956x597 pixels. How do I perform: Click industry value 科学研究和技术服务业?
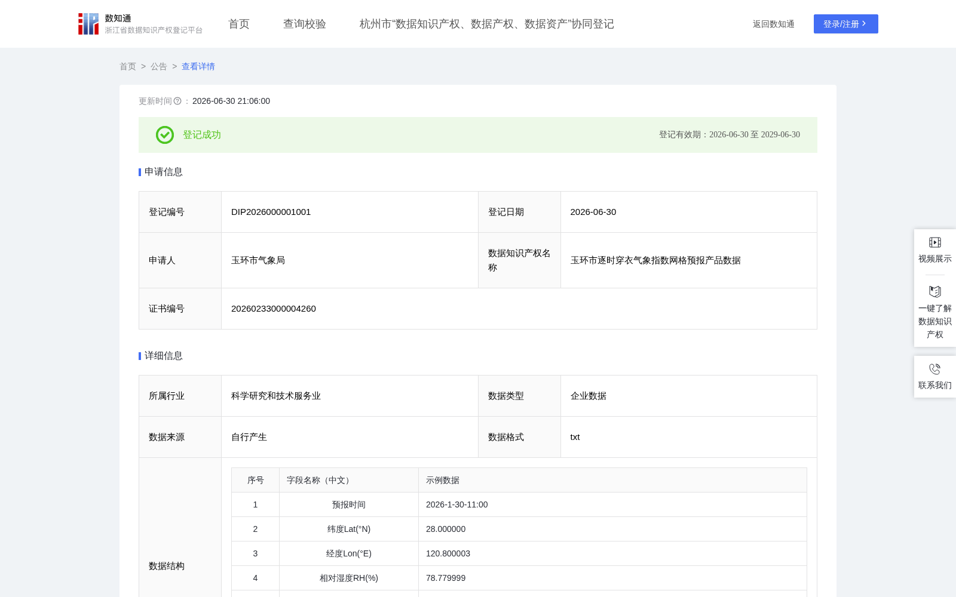276,396
